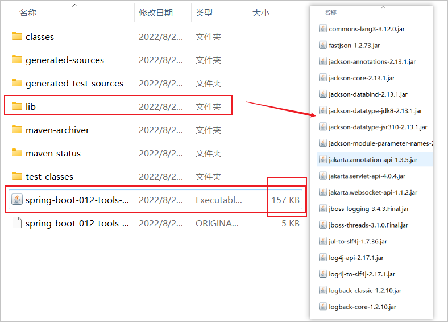Select 'jboss-logging-3.4.3.Final.jar' file name

pyautogui.click(x=369, y=209)
